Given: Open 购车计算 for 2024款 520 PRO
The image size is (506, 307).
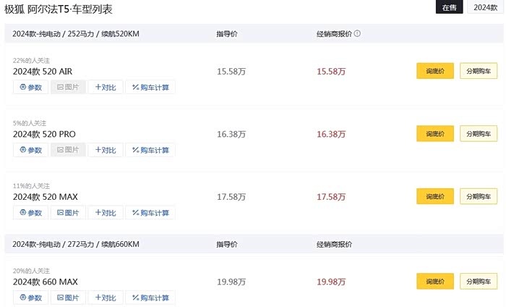Looking at the screenshot, I should tap(150, 150).
